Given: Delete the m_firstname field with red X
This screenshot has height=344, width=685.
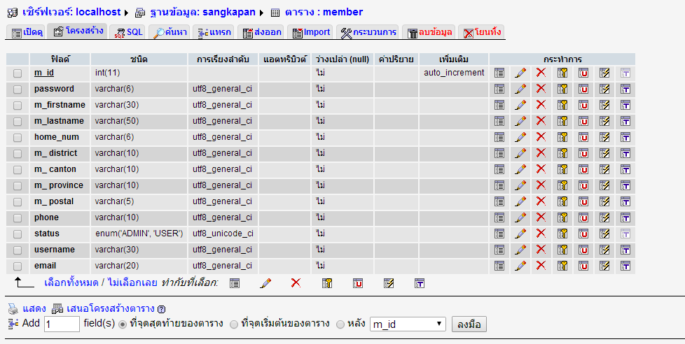Looking at the screenshot, I should (x=541, y=105).
